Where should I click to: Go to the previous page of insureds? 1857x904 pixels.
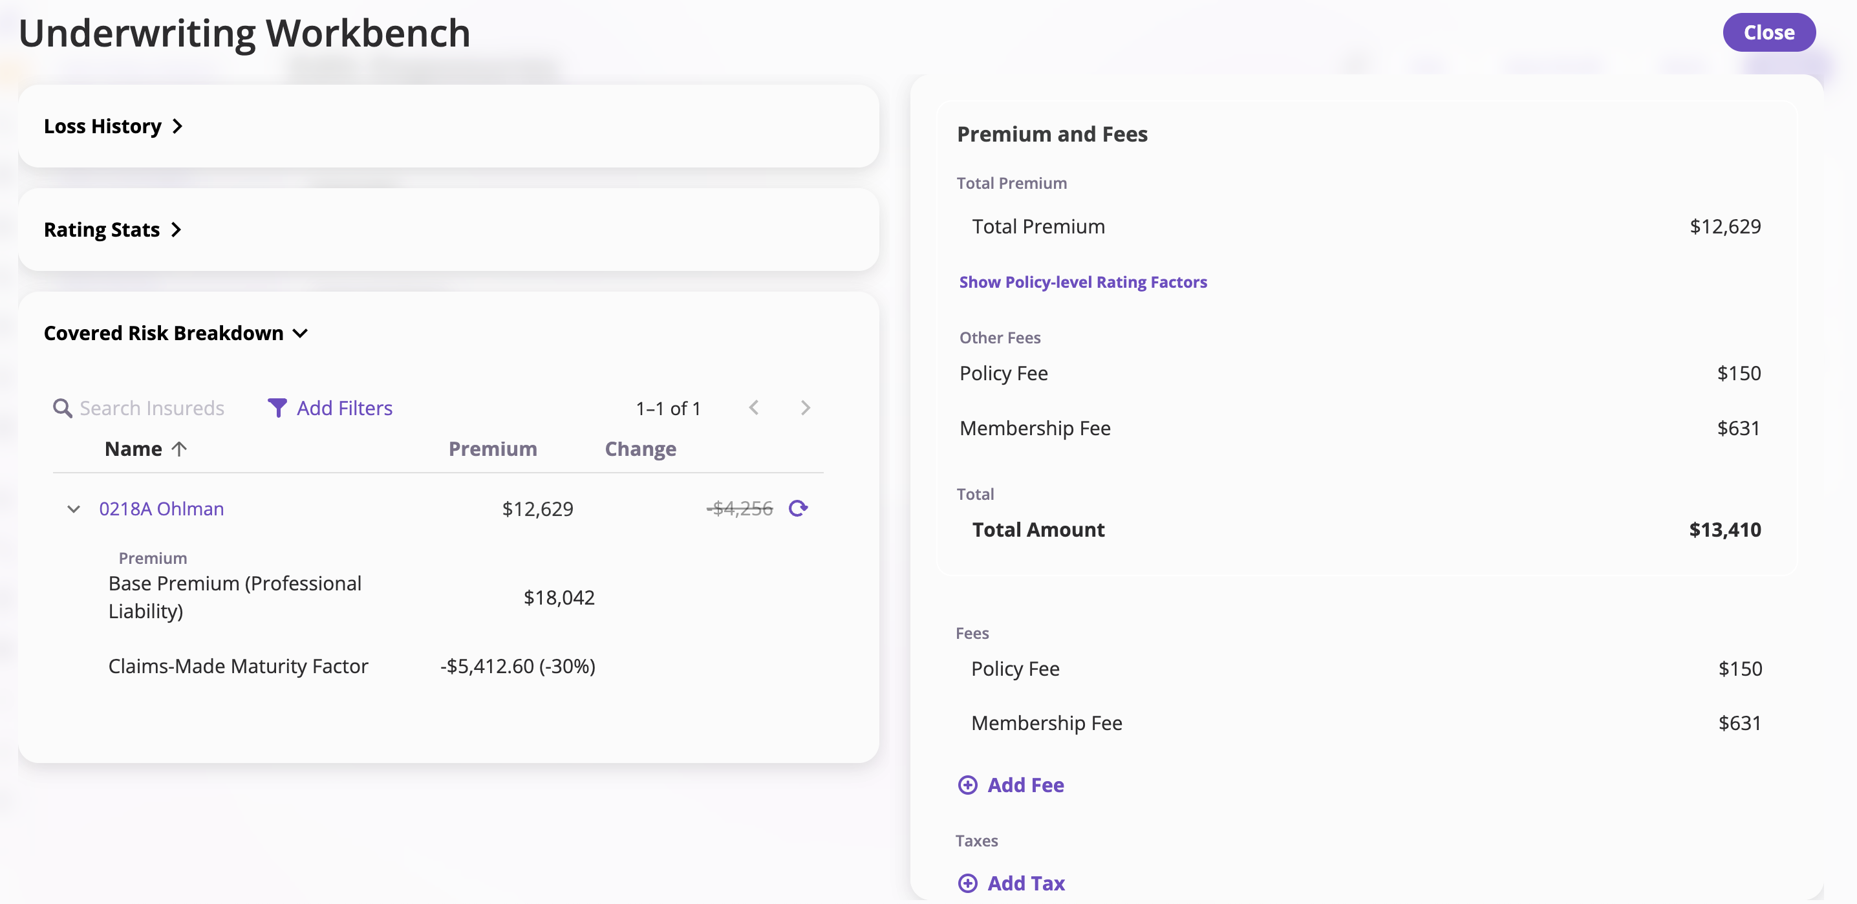point(753,408)
